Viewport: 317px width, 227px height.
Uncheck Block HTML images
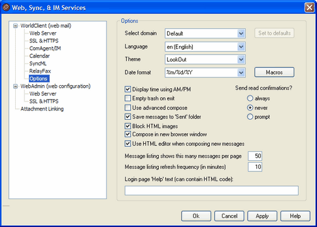tap(128, 126)
